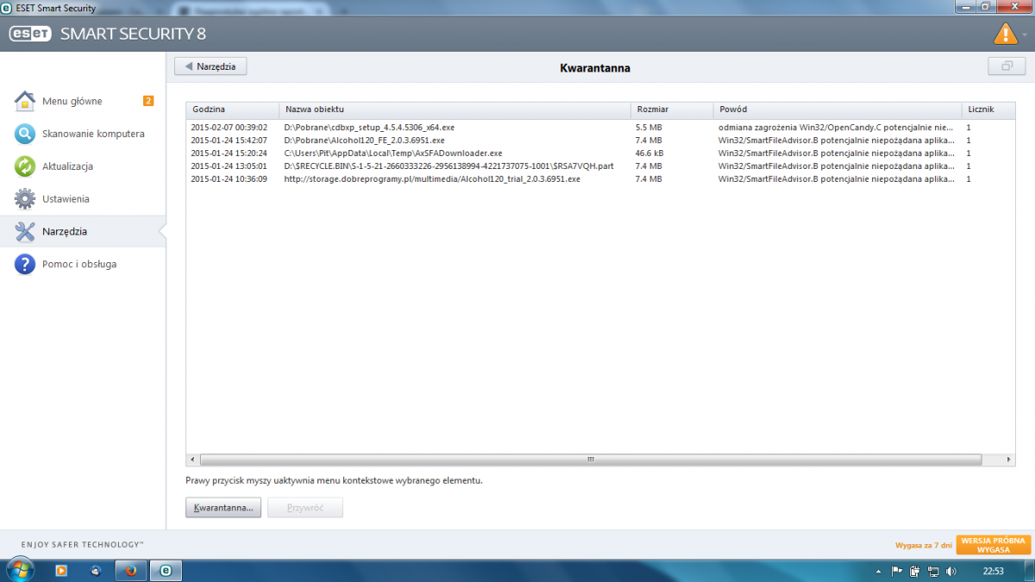Select D:\Pobrane\Alcohol120_FE_2.0.3.6951.exe row
This screenshot has height=582, width=1035.
600,140
